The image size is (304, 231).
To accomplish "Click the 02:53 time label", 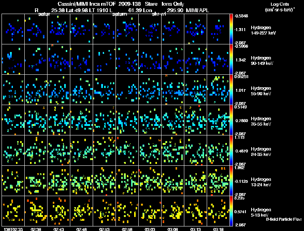I will [x=104, y=229].
